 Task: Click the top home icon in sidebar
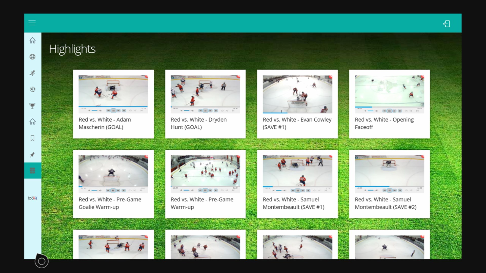pos(32,40)
